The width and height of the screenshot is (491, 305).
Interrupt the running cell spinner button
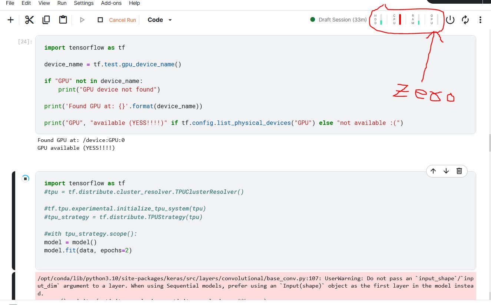26,179
